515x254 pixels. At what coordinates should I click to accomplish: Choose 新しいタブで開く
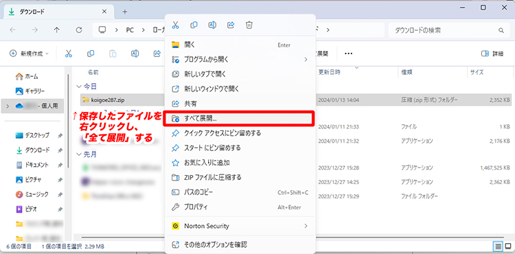(240, 74)
